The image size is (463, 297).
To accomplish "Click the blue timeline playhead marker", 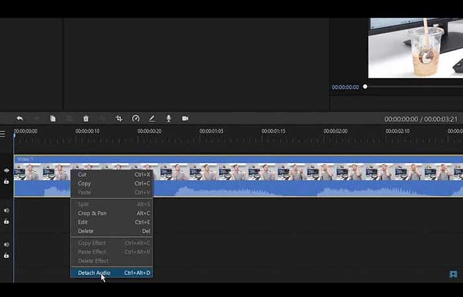I will point(14,135).
